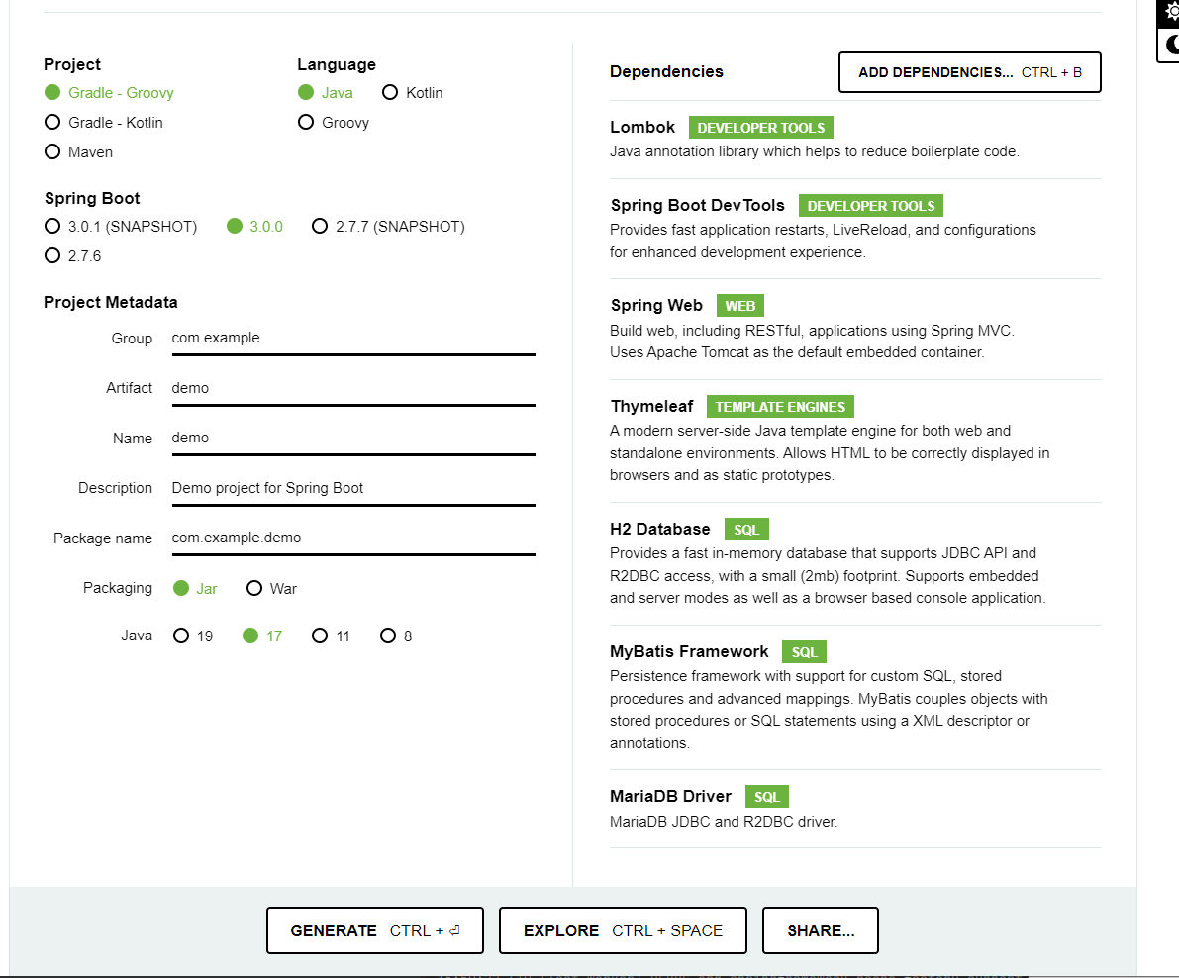Select Spring Boot version 3.0.0
This screenshot has height=978, width=1179.
click(254, 227)
